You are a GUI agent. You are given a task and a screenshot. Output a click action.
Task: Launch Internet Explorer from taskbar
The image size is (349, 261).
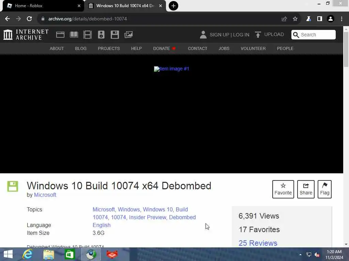tap(28, 254)
